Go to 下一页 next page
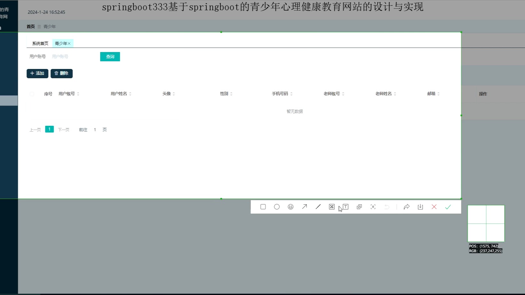Viewport: 525px width, 295px height. (64, 130)
